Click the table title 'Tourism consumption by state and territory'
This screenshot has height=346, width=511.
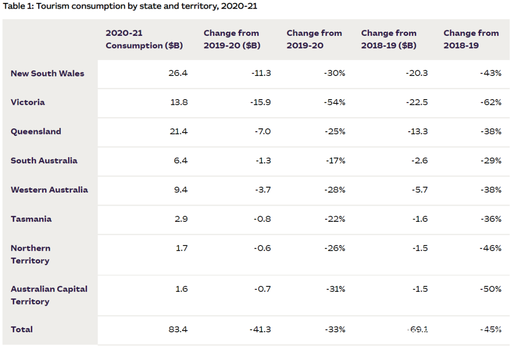pyautogui.click(x=130, y=6)
